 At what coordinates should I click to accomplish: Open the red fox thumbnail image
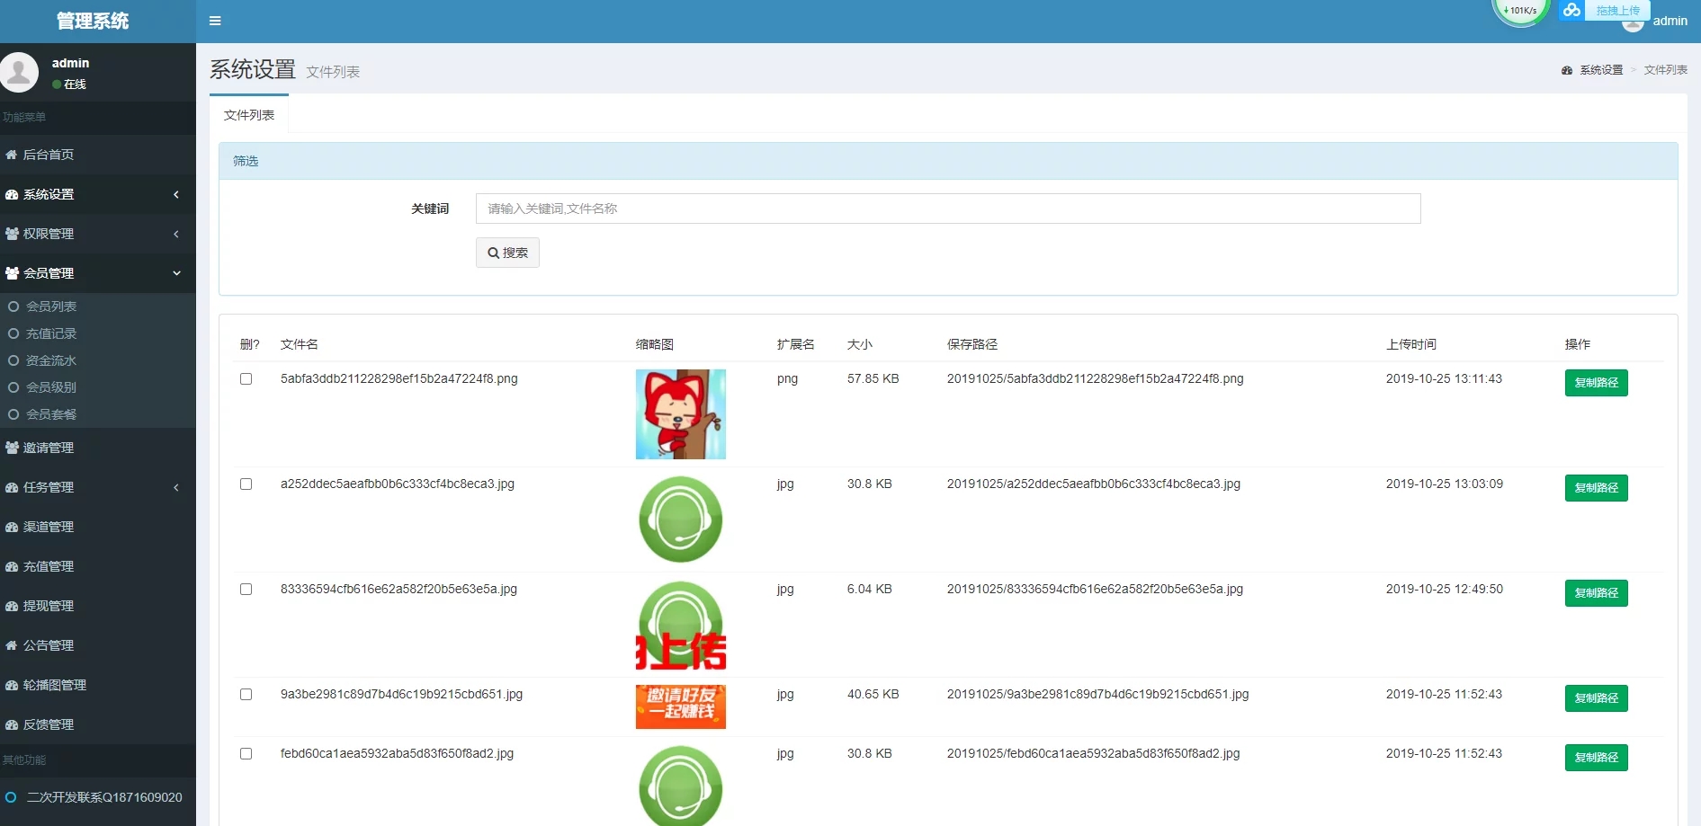pyautogui.click(x=680, y=414)
